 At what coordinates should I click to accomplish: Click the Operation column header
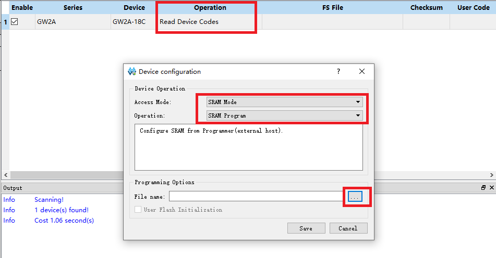[210, 8]
